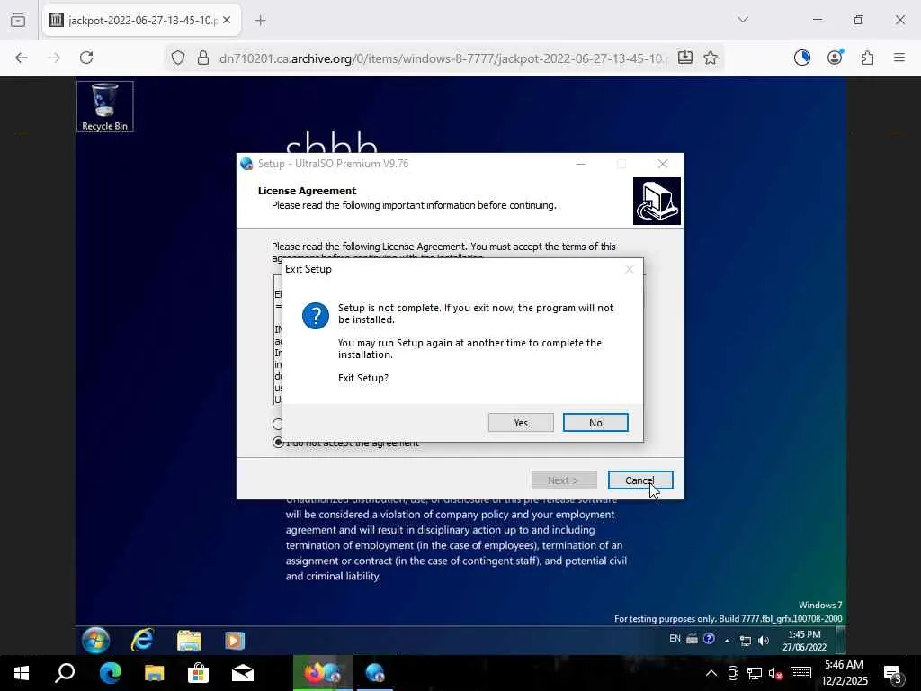Open Mail app from taskbar
The width and height of the screenshot is (921, 691).
pyautogui.click(x=243, y=673)
